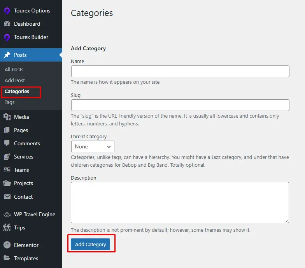This screenshot has width=305, height=268.
Task: Open the Pages menu label
Action: tap(21, 130)
